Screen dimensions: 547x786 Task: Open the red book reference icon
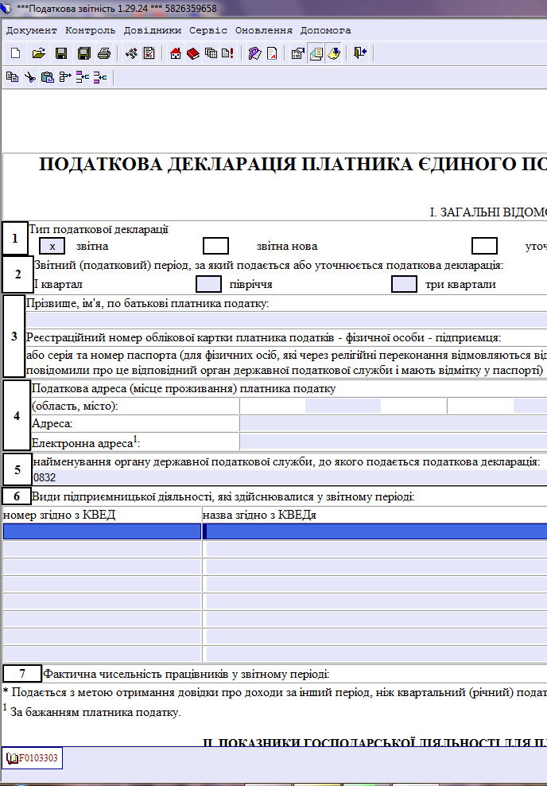pos(193,53)
